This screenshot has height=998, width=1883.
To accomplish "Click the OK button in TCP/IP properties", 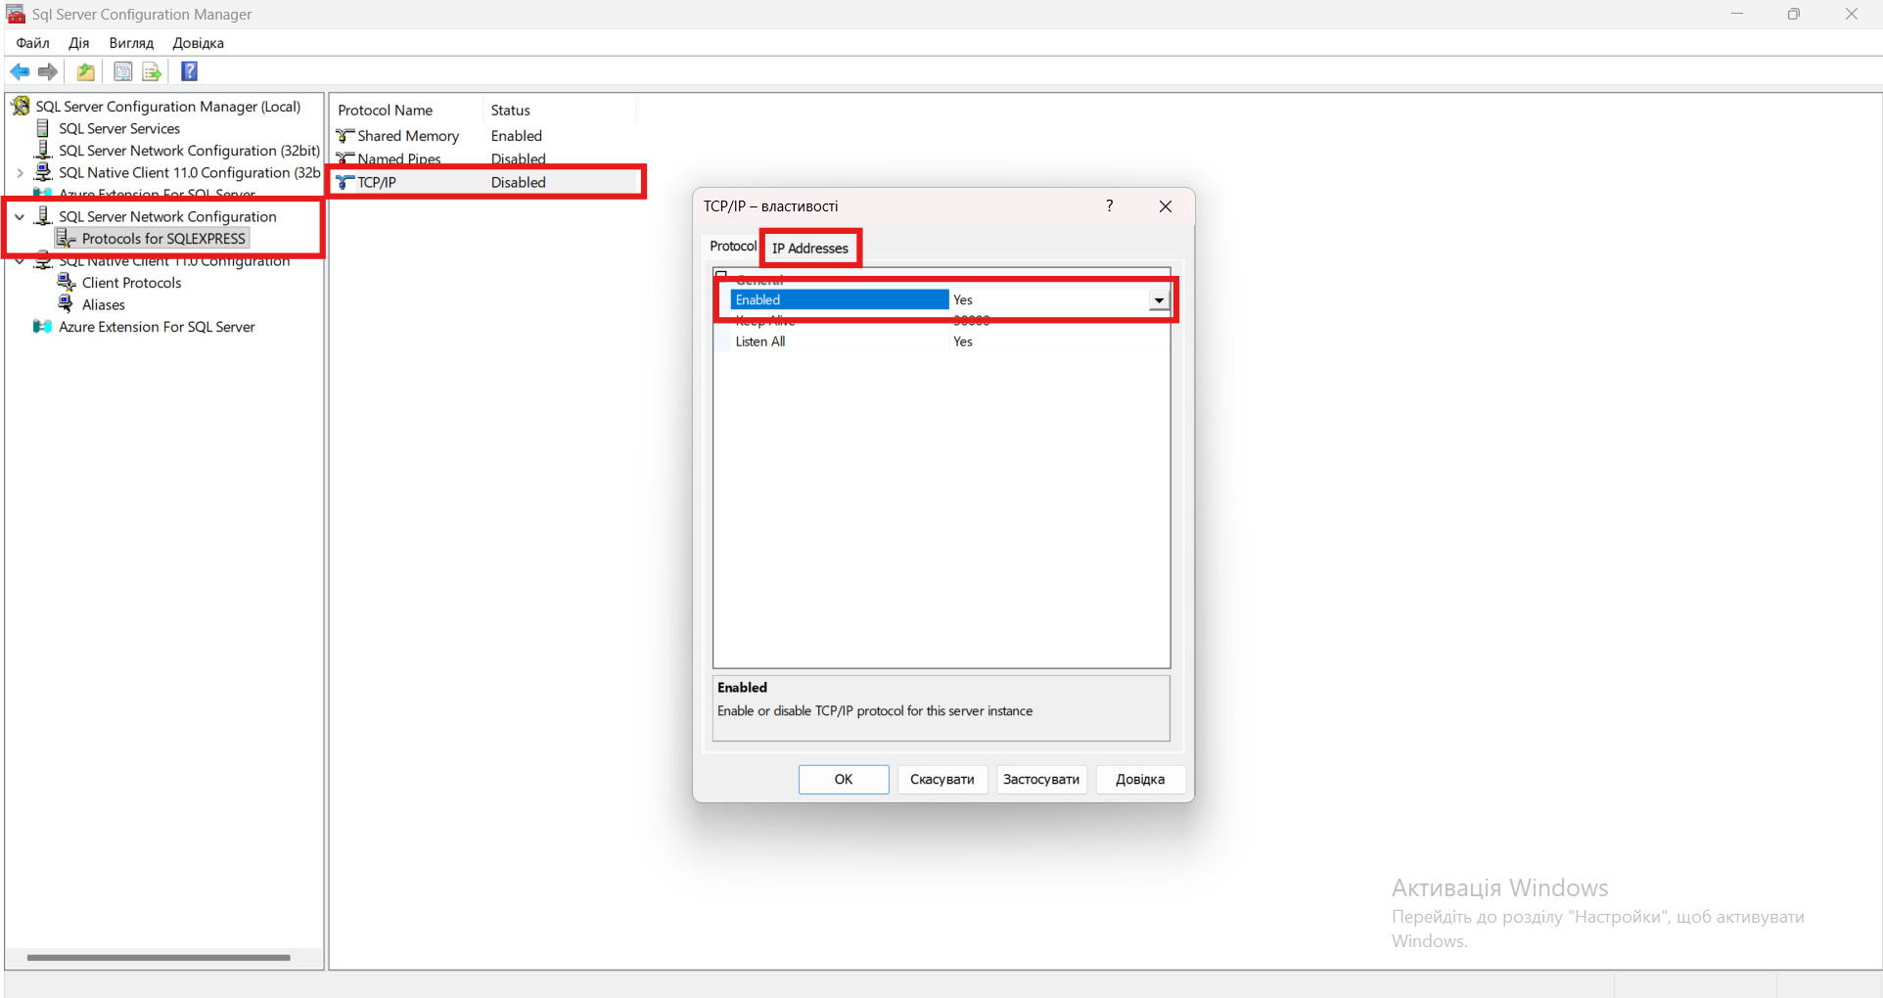I will click(843, 780).
